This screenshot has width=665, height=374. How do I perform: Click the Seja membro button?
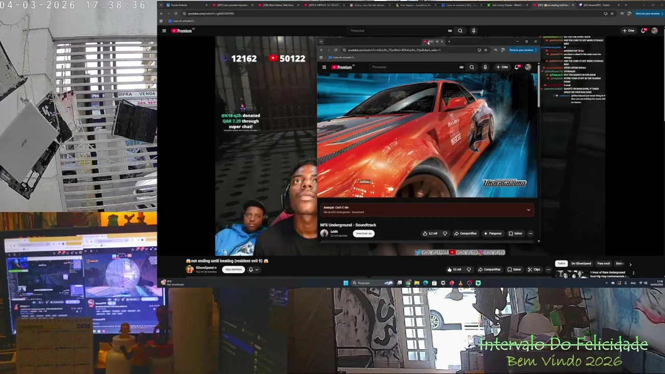coord(233,269)
